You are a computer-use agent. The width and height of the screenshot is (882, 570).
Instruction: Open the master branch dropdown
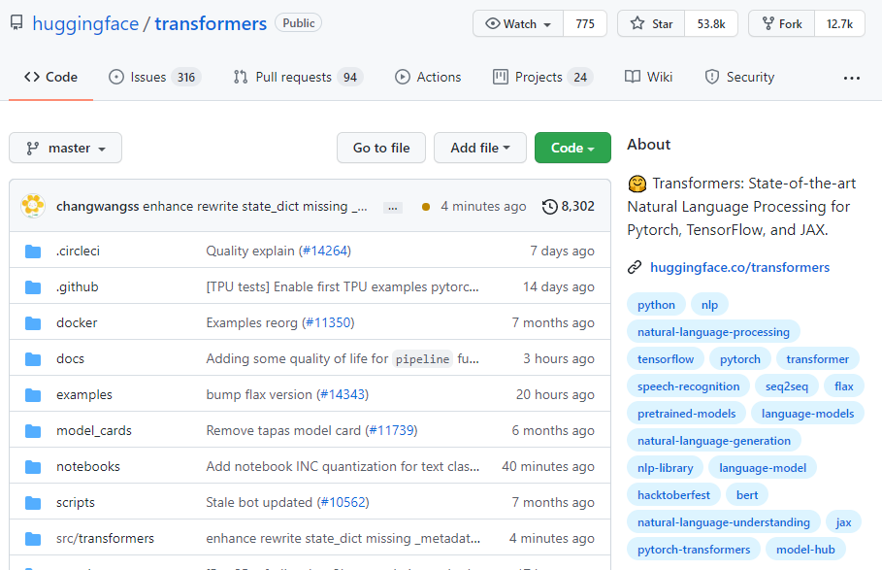[65, 148]
